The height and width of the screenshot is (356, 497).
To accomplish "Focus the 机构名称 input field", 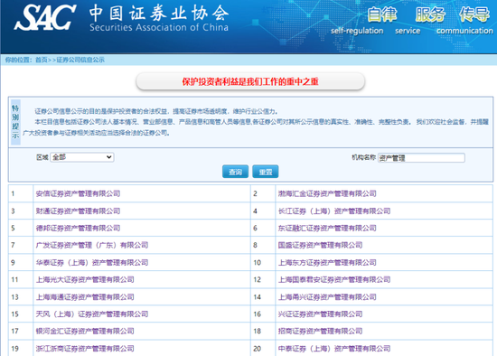I will click(x=421, y=157).
